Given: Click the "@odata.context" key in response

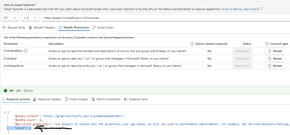Looking at the screenshot, I should click(27, 116).
